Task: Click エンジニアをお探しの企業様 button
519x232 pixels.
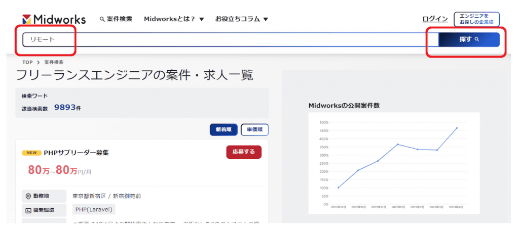Action: (x=476, y=19)
